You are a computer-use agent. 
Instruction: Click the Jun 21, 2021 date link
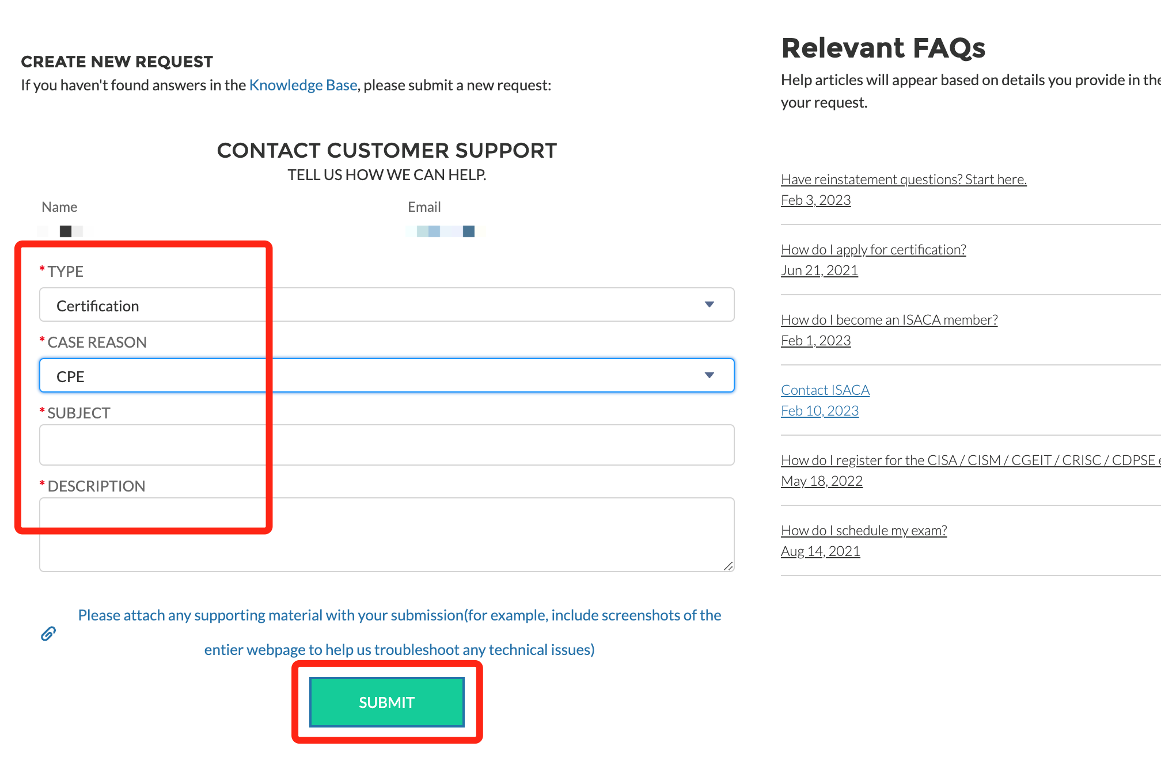pyautogui.click(x=819, y=271)
